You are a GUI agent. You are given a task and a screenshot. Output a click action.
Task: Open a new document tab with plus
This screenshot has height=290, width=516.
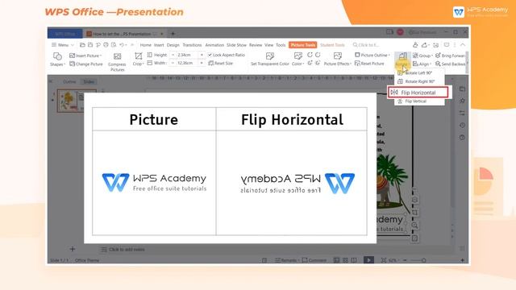tap(173, 34)
